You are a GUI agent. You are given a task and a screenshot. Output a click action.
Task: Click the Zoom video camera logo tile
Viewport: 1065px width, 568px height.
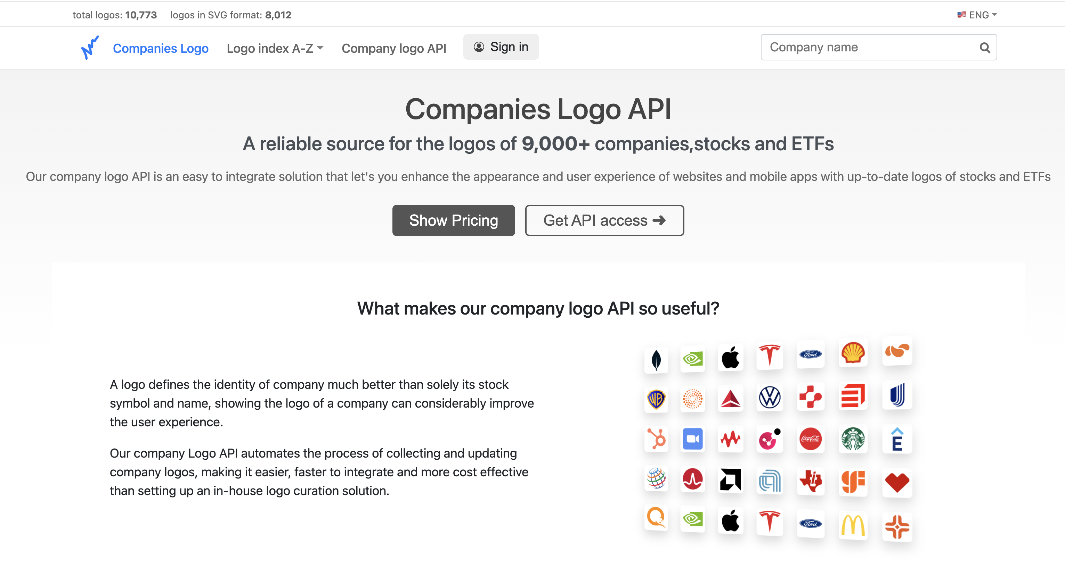coord(692,439)
